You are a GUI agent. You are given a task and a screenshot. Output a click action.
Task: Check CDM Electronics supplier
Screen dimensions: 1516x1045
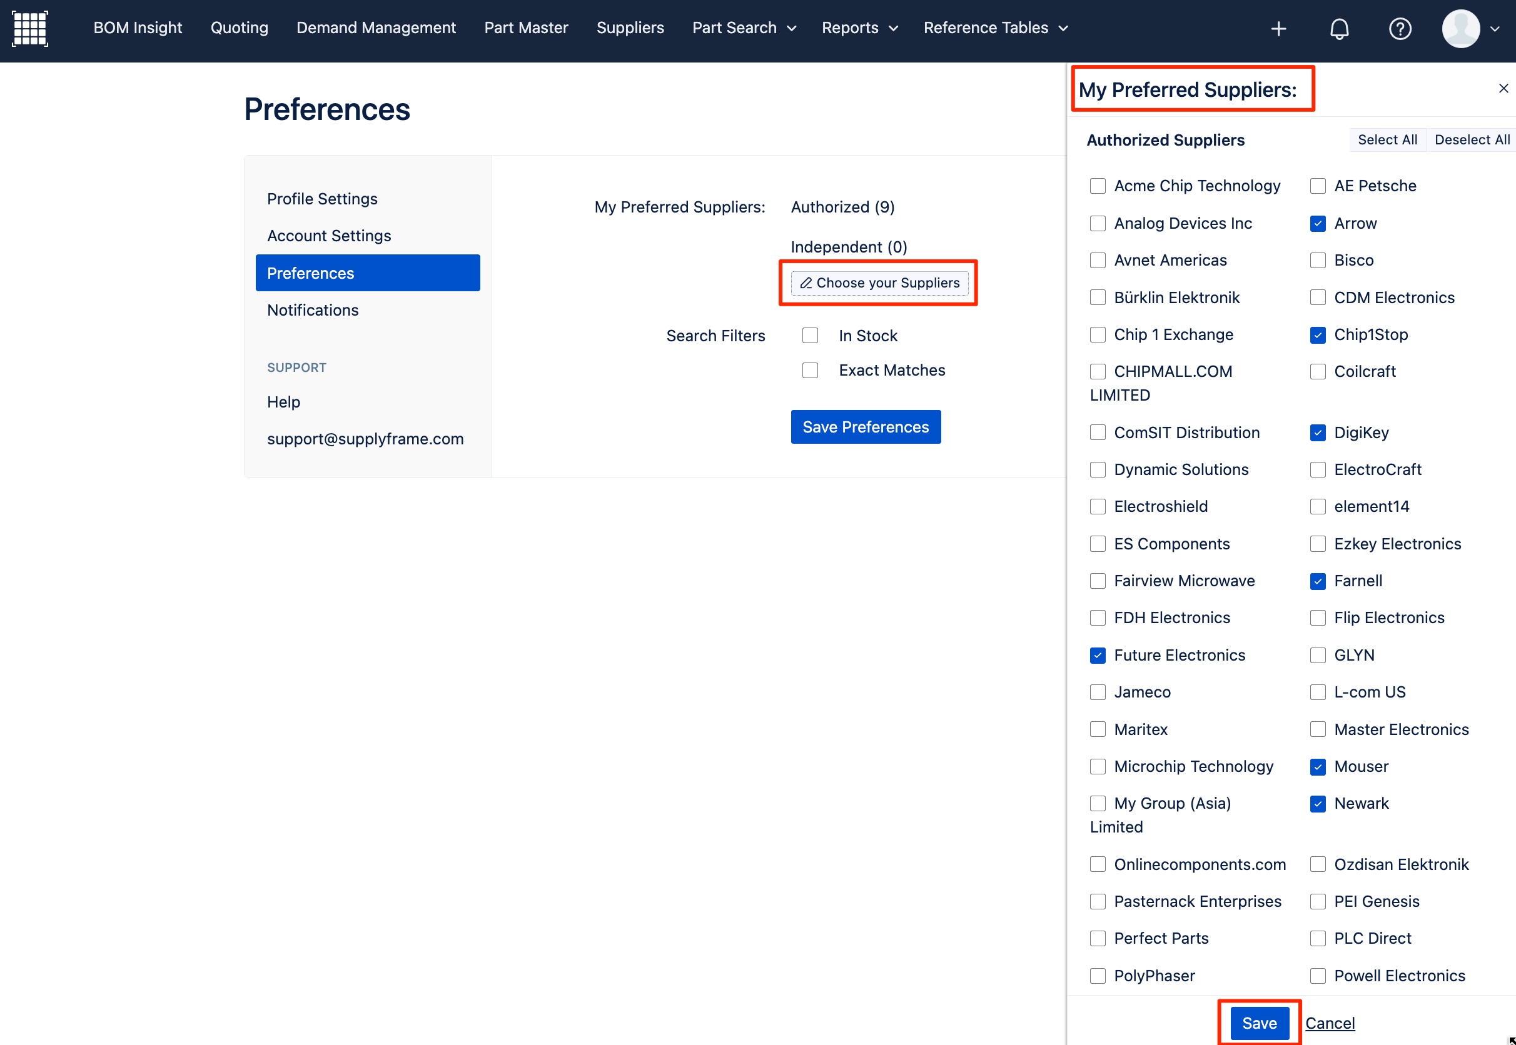[1318, 298]
